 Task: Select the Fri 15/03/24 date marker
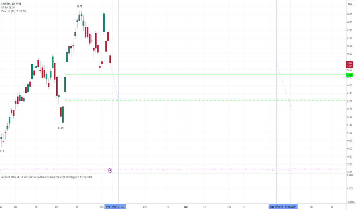click(291, 207)
